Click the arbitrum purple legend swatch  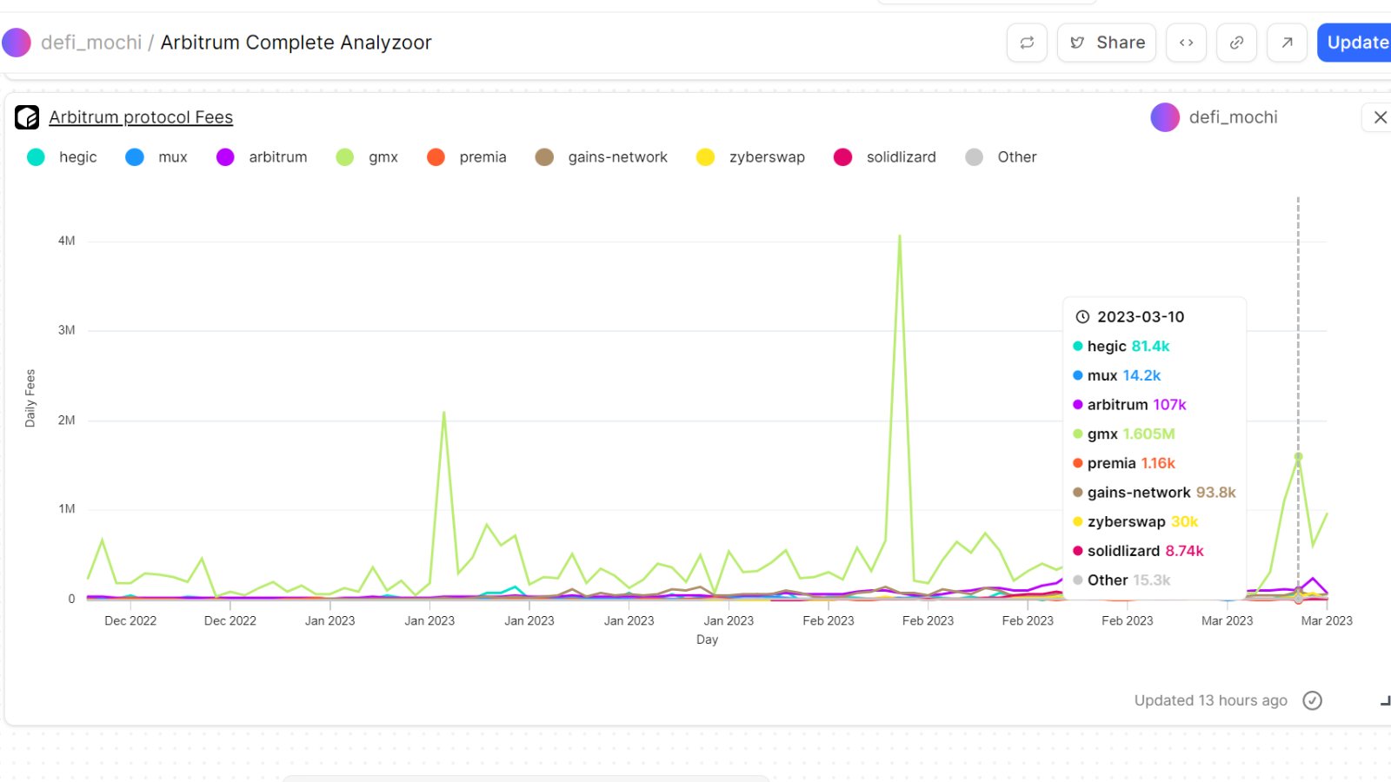pos(225,157)
